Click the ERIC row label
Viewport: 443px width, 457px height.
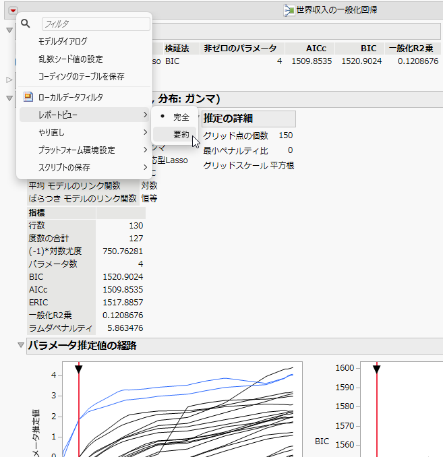[x=38, y=303]
